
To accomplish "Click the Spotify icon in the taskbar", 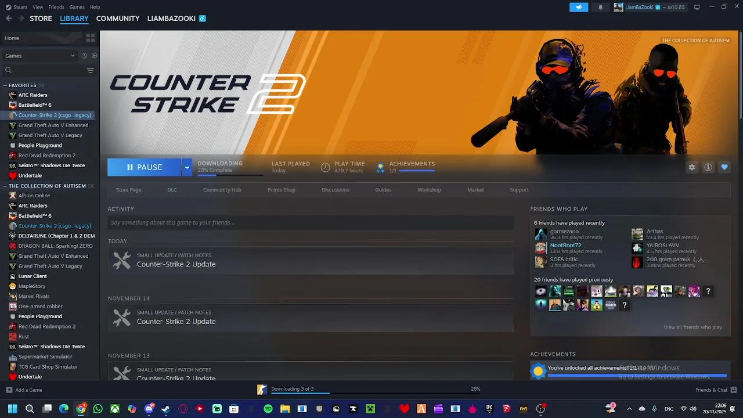I will click(x=268, y=409).
